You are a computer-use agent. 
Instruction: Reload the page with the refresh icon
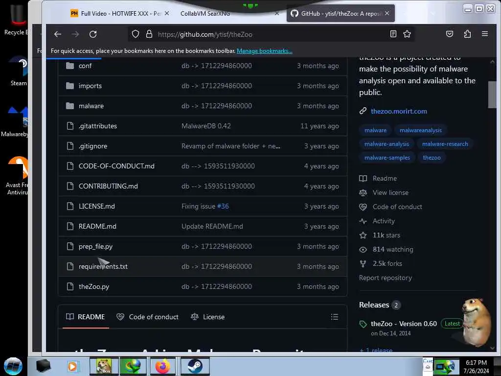tap(93, 34)
